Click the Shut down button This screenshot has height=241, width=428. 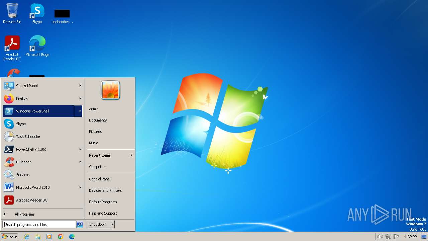click(98, 224)
